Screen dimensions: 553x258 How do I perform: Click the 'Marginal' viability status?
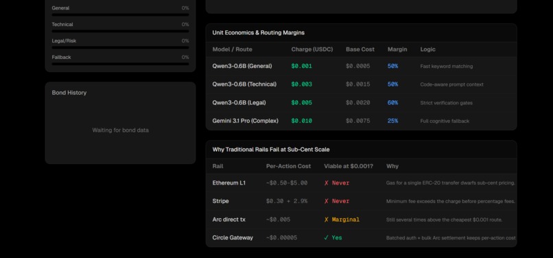coord(342,220)
